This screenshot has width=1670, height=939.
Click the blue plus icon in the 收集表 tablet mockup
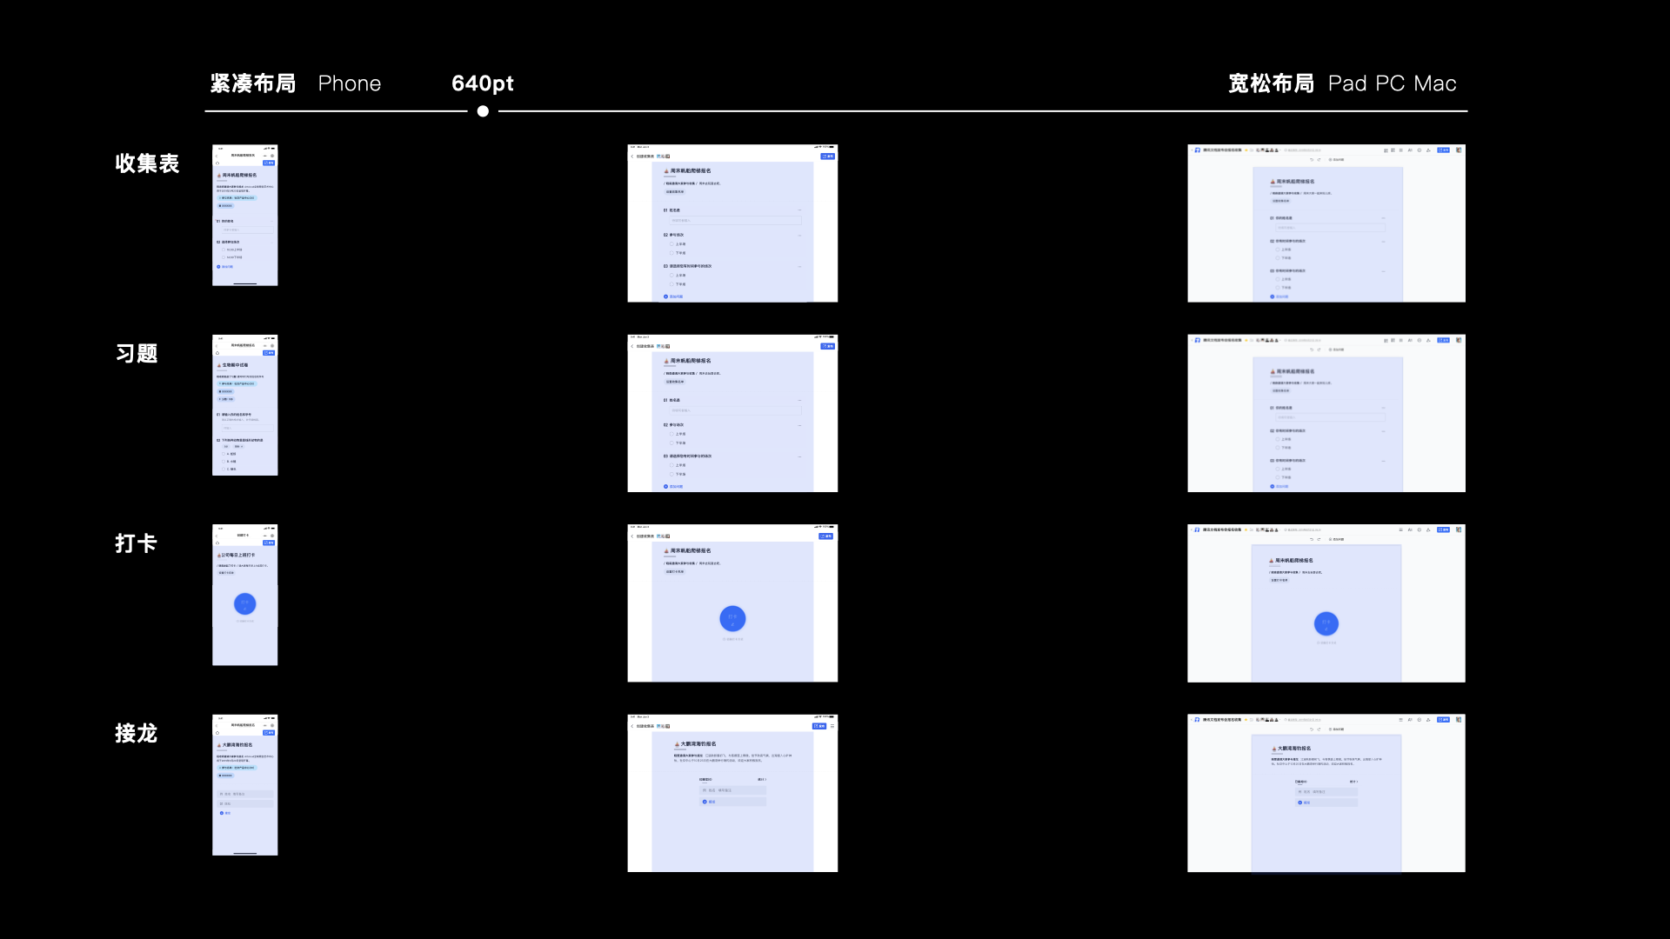coord(666,296)
